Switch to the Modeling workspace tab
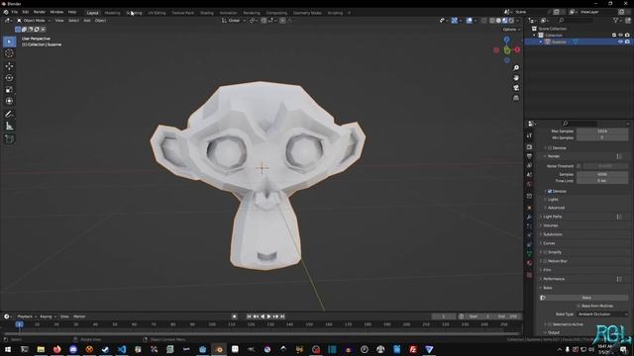This screenshot has width=634, height=356. [x=112, y=13]
